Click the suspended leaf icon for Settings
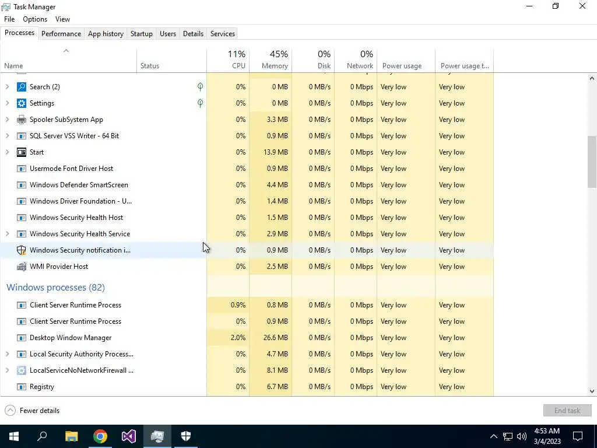The image size is (597, 448). (201, 103)
